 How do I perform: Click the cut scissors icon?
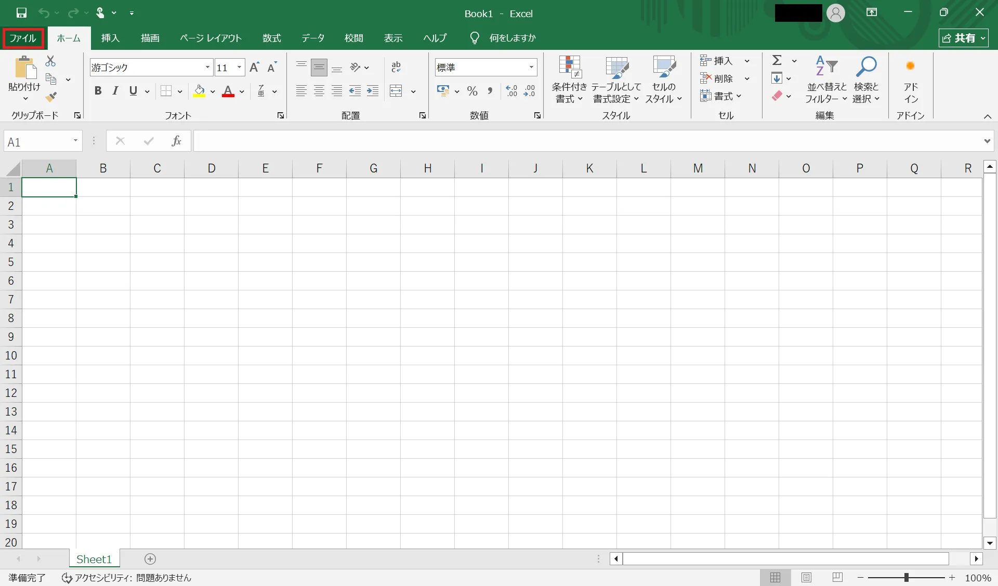50,61
